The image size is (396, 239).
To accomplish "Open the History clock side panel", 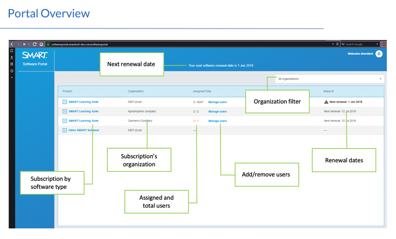I will (x=12, y=71).
